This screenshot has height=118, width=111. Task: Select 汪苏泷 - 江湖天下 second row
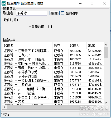coord(53,55)
